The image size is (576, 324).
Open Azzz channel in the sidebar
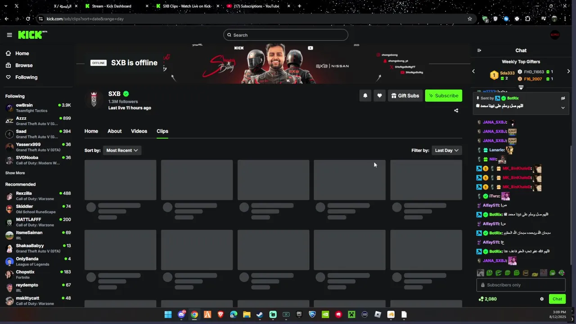coord(38,121)
